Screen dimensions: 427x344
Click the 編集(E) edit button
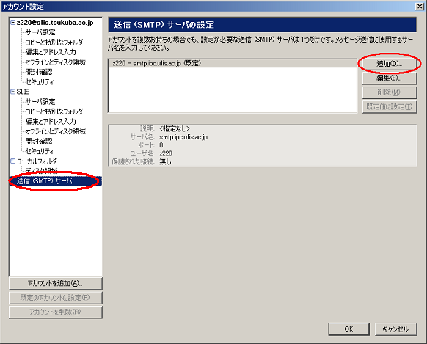(389, 78)
